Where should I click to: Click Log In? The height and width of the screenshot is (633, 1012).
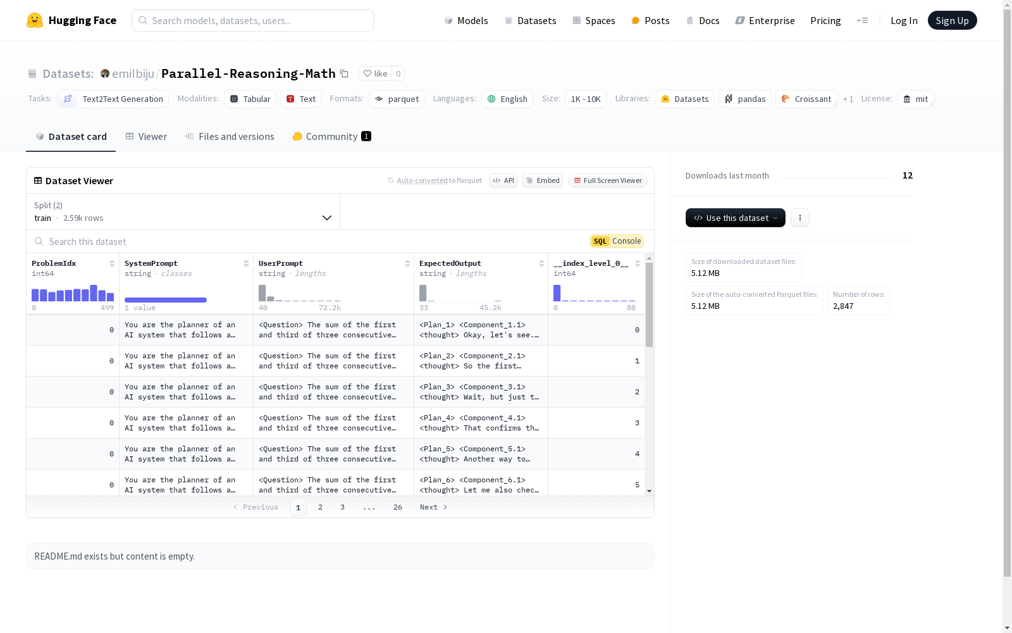(x=904, y=20)
